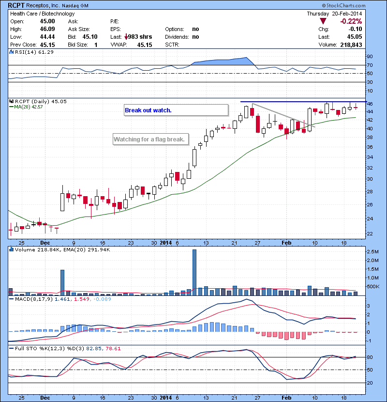Click the tallest volume bar in January
Viewport: 387px width, 402px height.
coord(194,272)
